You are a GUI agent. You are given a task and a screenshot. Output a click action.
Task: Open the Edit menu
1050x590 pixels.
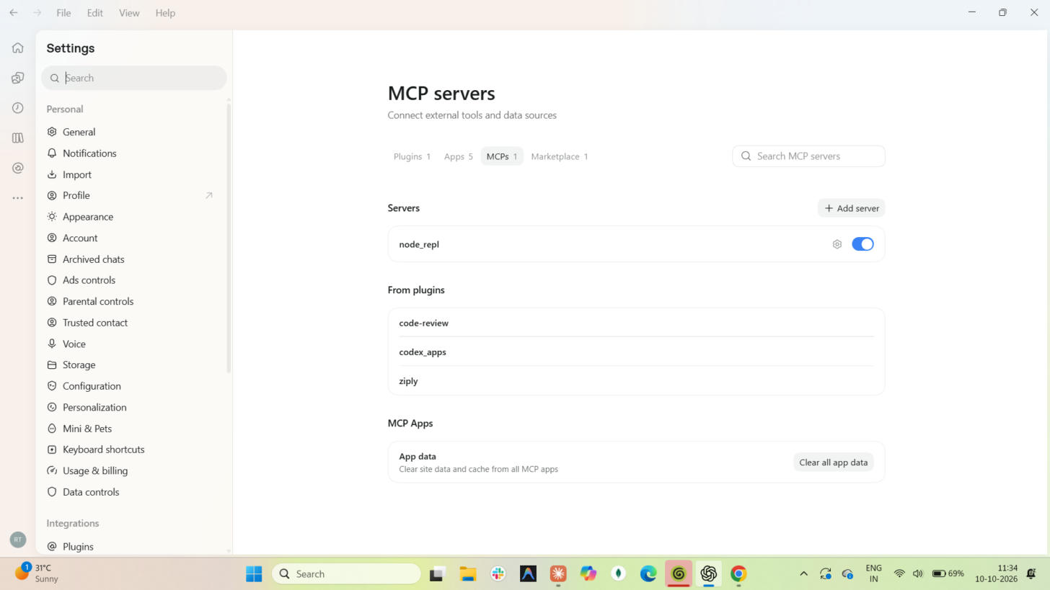tap(94, 13)
